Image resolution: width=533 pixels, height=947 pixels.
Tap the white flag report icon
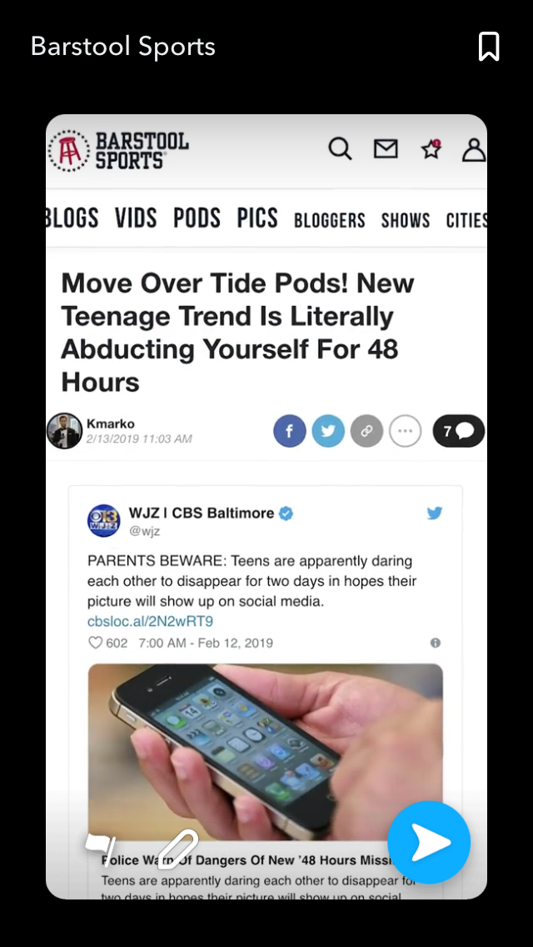click(x=100, y=849)
